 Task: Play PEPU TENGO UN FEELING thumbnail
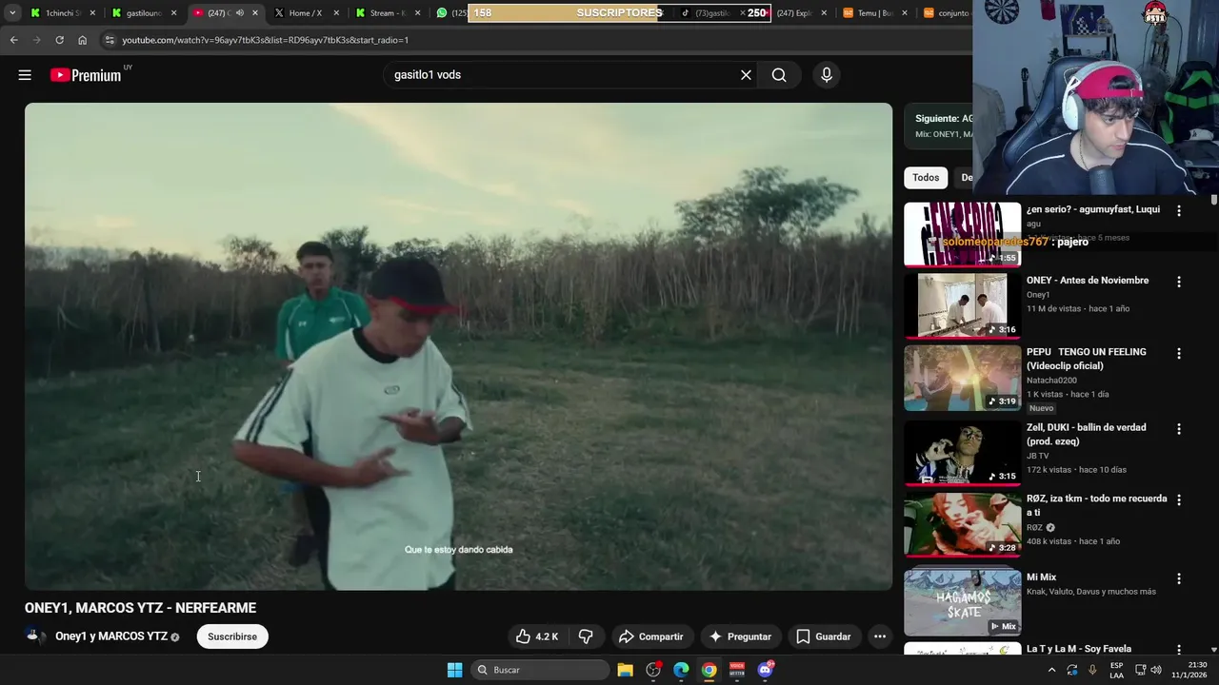point(962,378)
